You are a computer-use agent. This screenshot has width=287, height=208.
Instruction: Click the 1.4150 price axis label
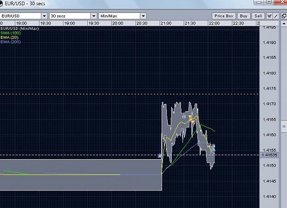point(269,166)
